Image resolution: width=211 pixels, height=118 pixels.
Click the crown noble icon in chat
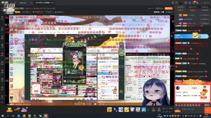tap(182, 105)
